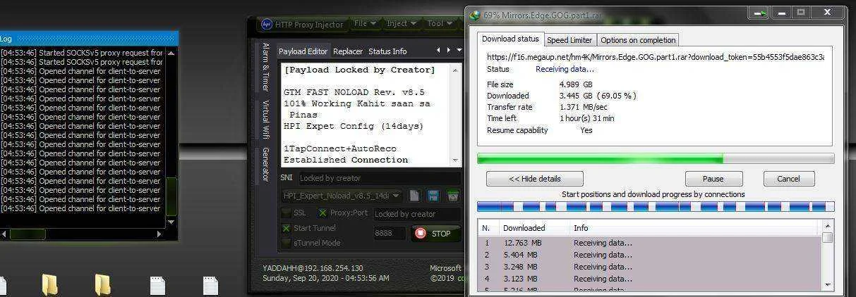Select connection row with 12.763 MB
This screenshot has height=297, width=856.
650,243
